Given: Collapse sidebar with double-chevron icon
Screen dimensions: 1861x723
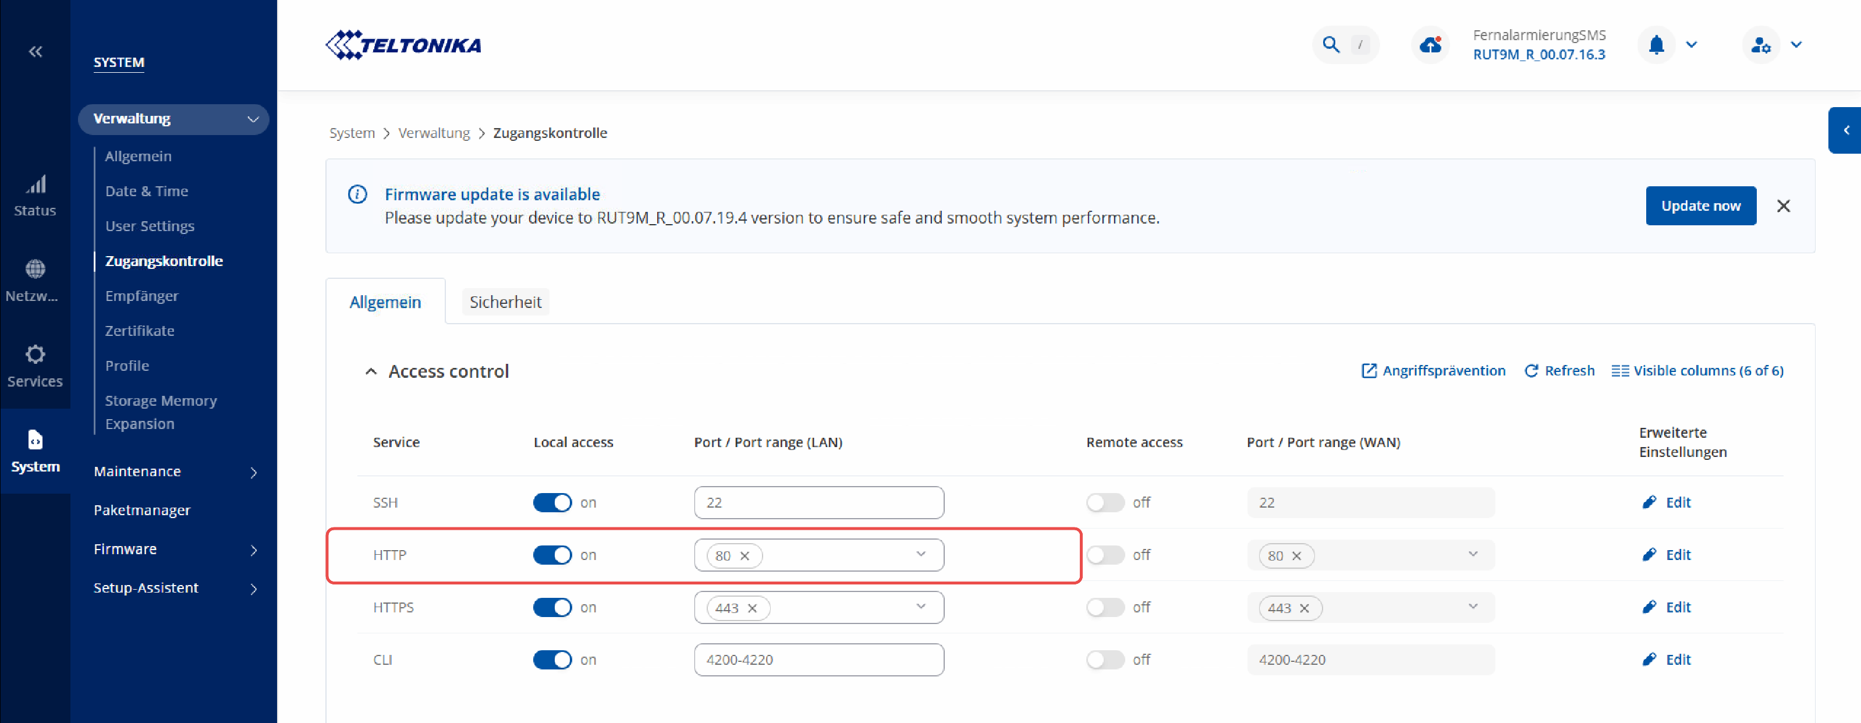Looking at the screenshot, I should (36, 51).
